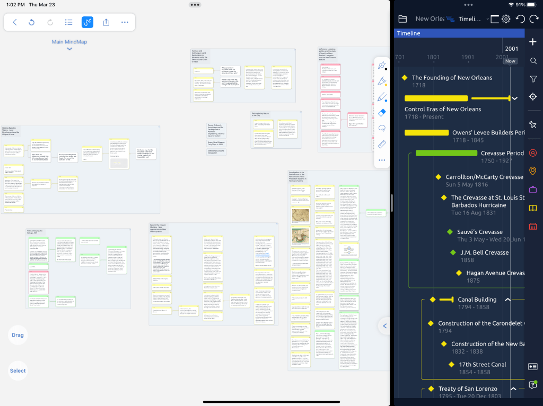Pick the ruler tool in drawing palette
The image size is (543, 406).
pos(381,143)
